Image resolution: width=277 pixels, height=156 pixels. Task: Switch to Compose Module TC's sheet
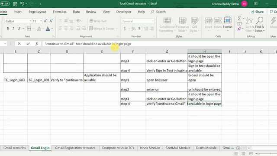(x=118, y=148)
